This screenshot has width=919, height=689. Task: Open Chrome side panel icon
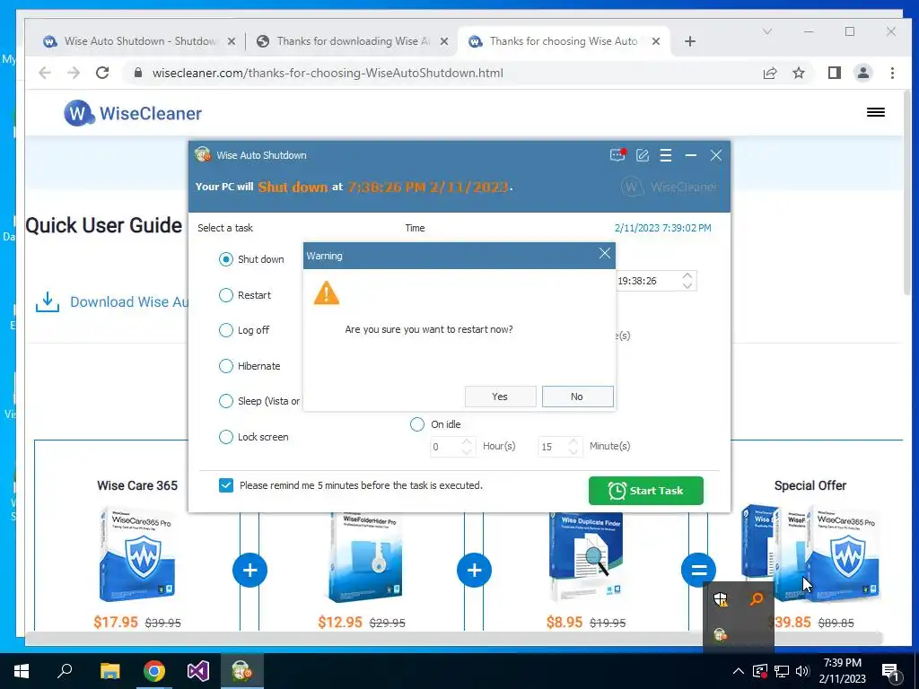tap(834, 73)
